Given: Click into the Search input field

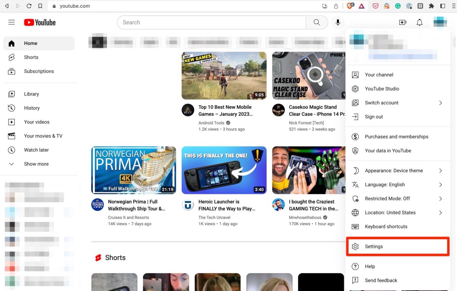Looking at the screenshot, I should (x=211, y=22).
